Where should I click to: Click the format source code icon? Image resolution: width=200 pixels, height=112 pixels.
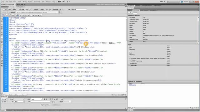coord(2,66)
